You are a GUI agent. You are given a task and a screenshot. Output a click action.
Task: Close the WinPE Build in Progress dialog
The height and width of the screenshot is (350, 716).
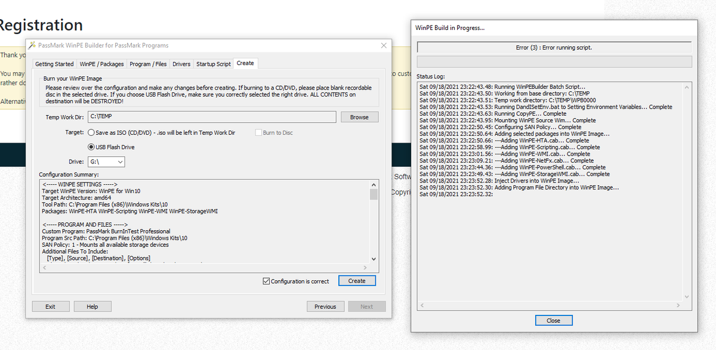pos(554,320)
